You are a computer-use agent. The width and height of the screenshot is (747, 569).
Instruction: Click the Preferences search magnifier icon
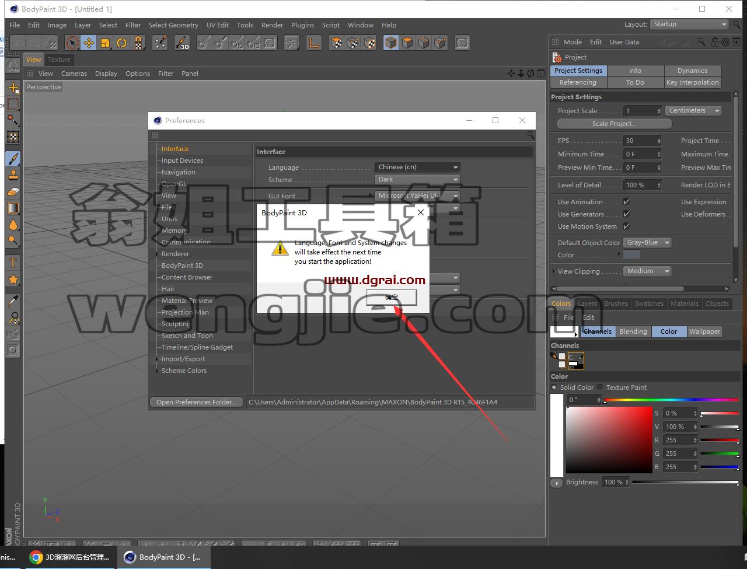(530, 135)
